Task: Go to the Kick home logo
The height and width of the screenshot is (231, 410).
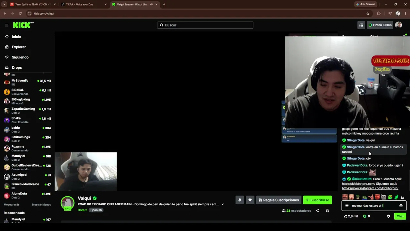Action: [23, 25]
